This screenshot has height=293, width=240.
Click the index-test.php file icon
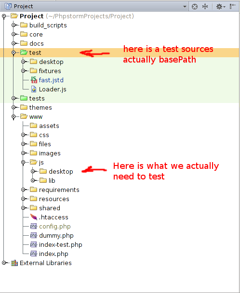(34, 244)
